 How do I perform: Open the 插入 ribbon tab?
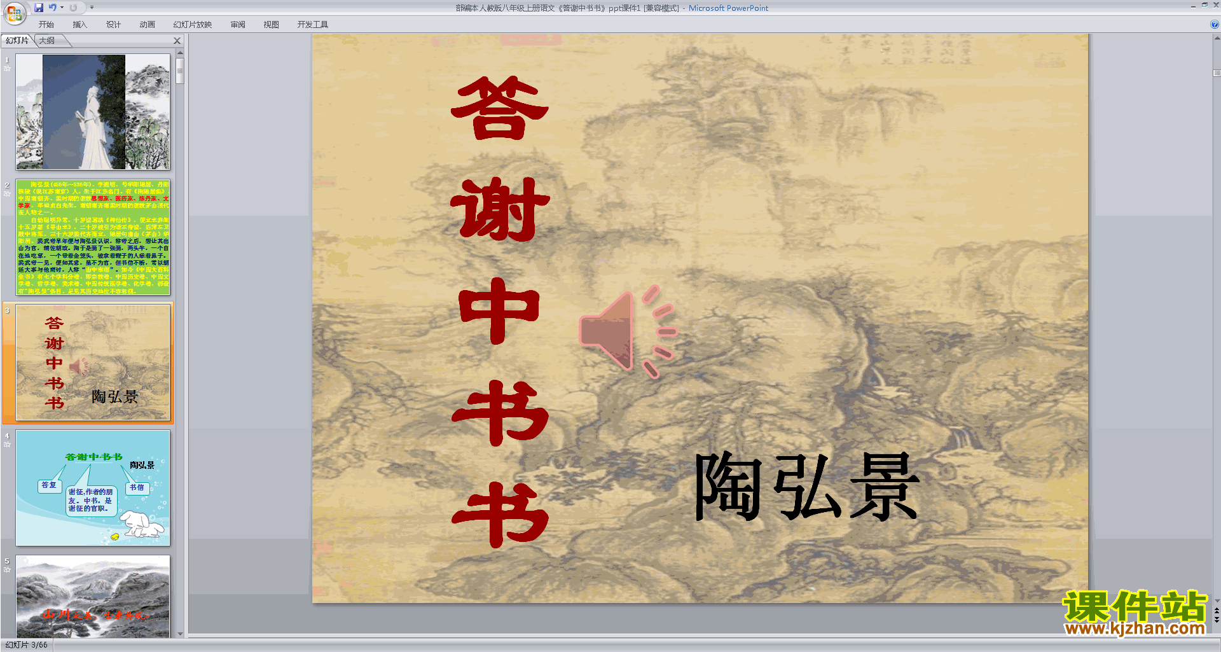pyautogui.click(x=80, y=25)
